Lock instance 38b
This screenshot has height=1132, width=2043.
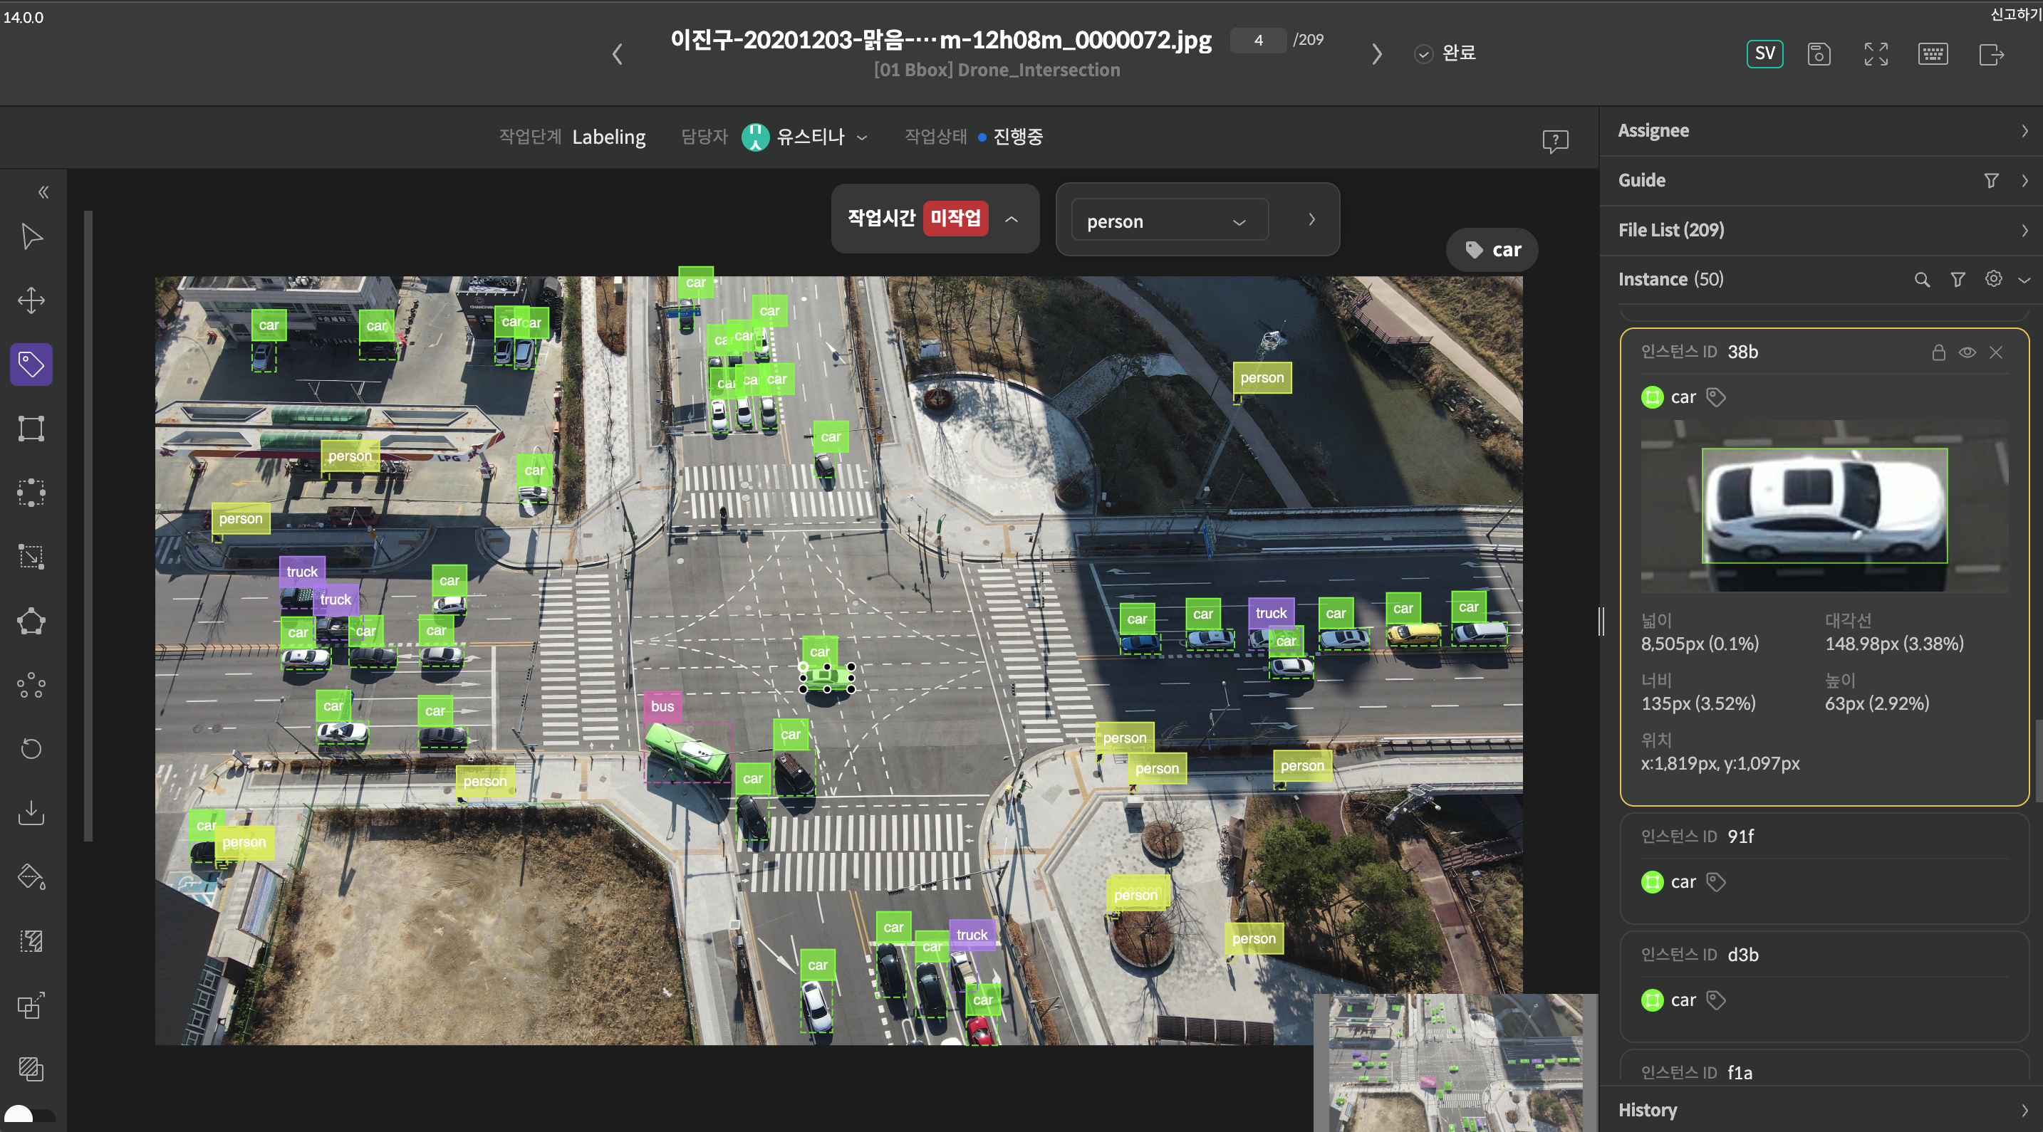1938,352
